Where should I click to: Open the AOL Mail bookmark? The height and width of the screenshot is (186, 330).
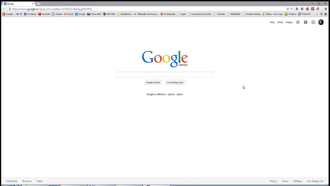coord(109,14)
